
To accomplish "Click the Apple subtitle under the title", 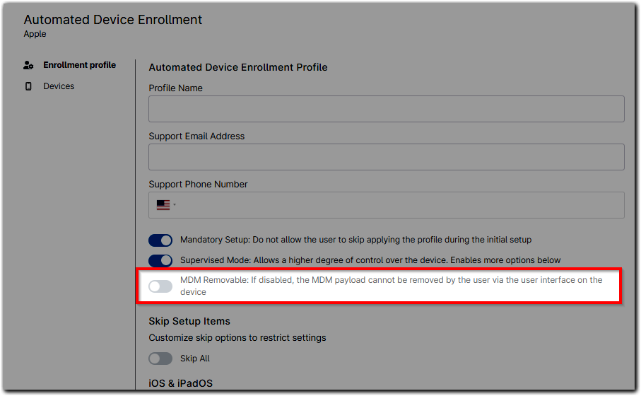I will (35, 34).
